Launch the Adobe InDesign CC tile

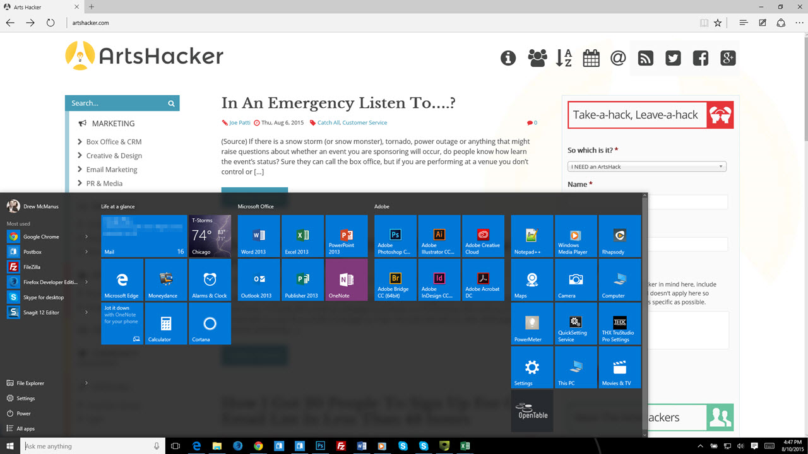coord(439,279)
